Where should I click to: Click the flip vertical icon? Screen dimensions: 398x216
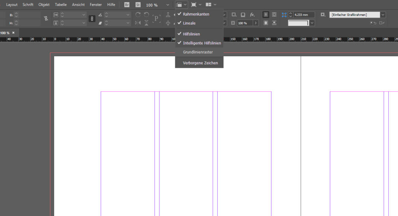(146, 23)
